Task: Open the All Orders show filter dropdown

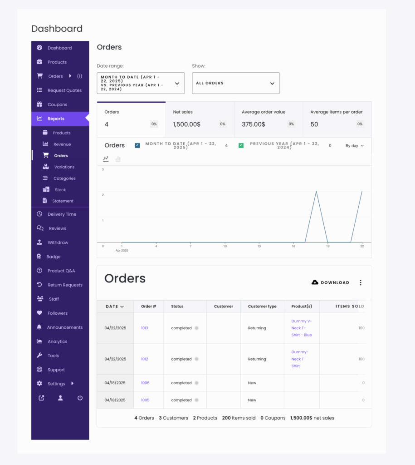Action: click(x=236, y=83)
